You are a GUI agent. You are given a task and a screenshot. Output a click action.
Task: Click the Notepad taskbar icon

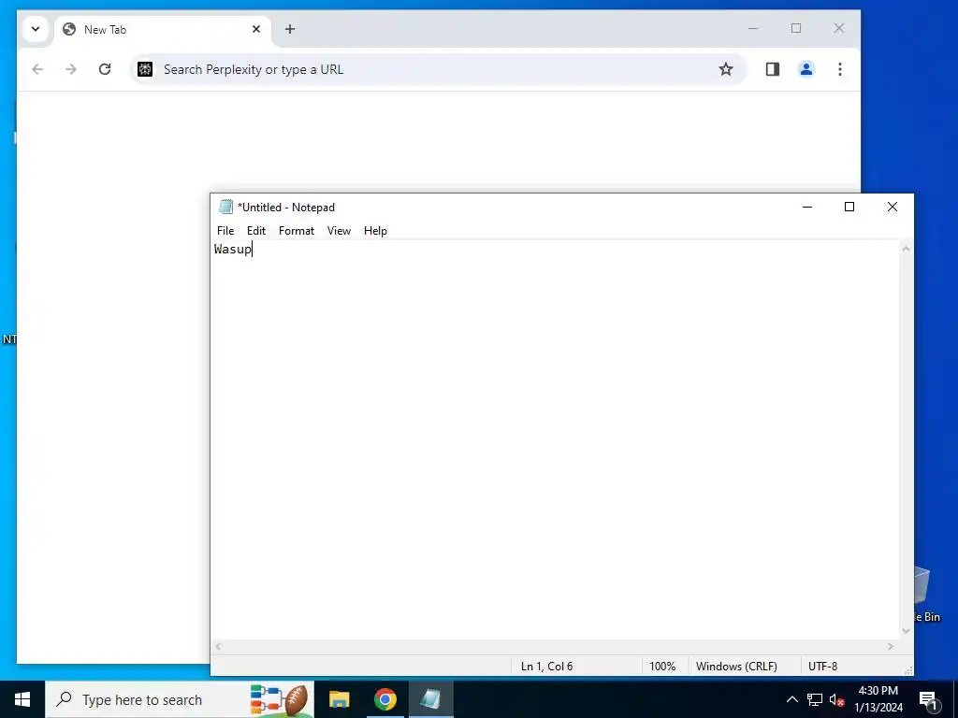(430, 699)
